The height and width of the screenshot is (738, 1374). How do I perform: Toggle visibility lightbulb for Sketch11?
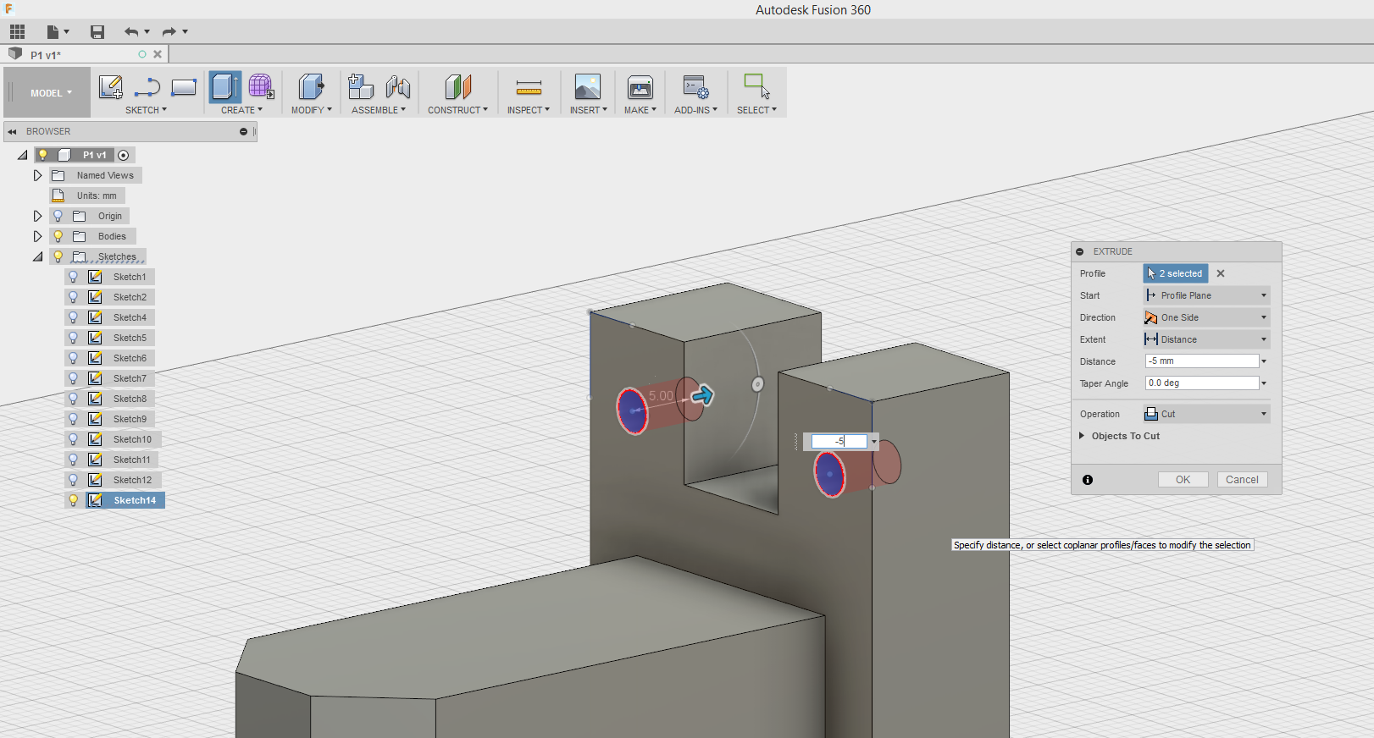point(74,460)
